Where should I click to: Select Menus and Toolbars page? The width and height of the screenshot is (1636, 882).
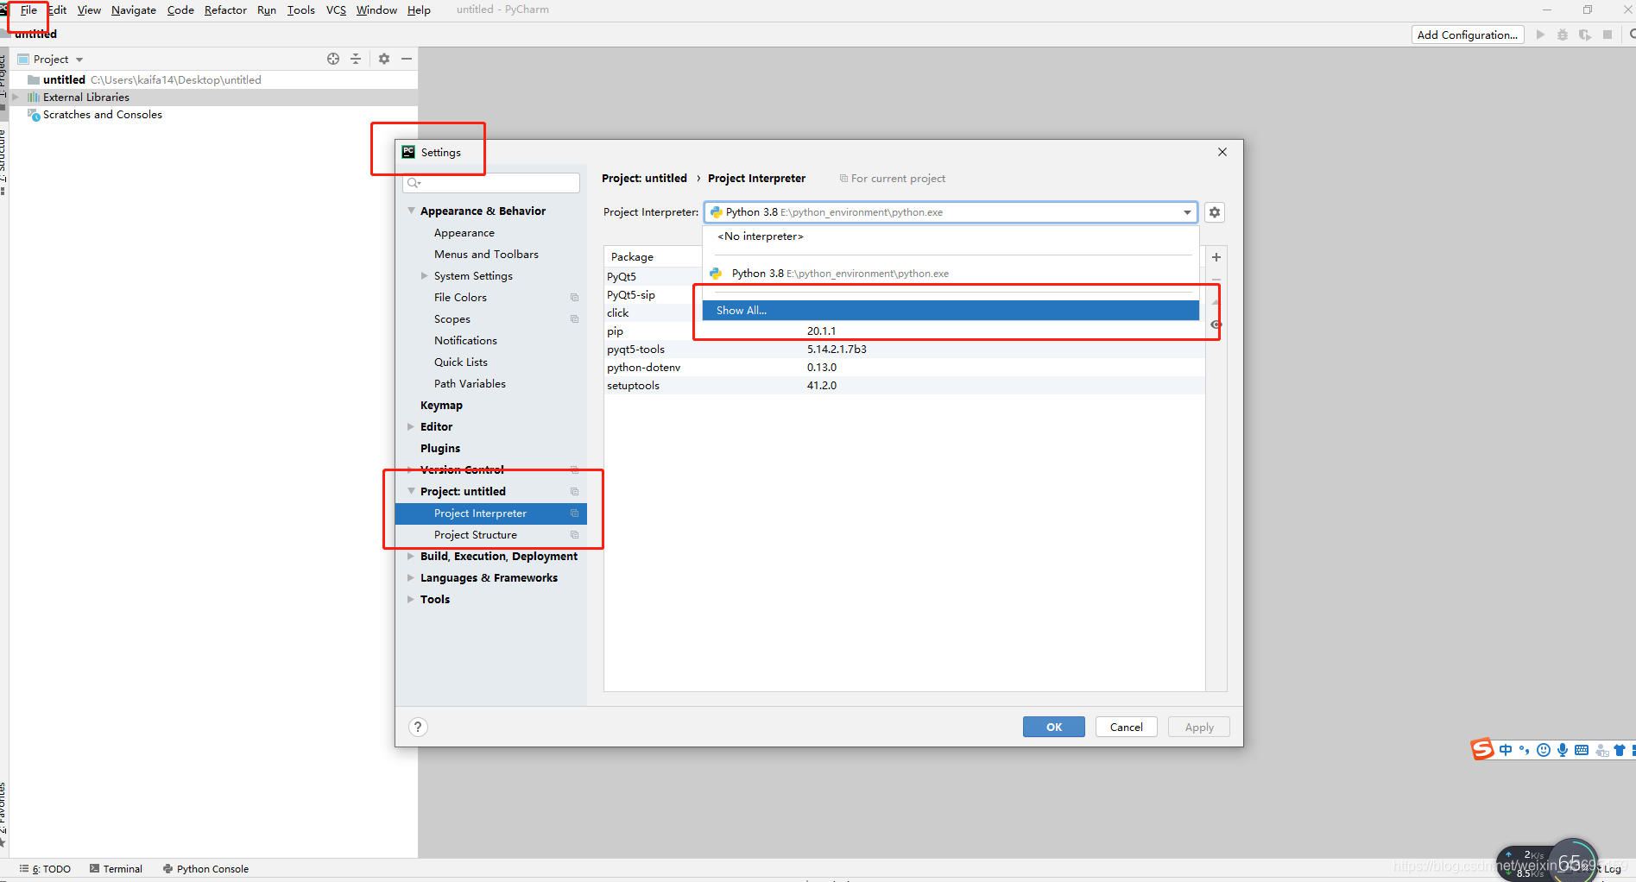pos(486,255)
